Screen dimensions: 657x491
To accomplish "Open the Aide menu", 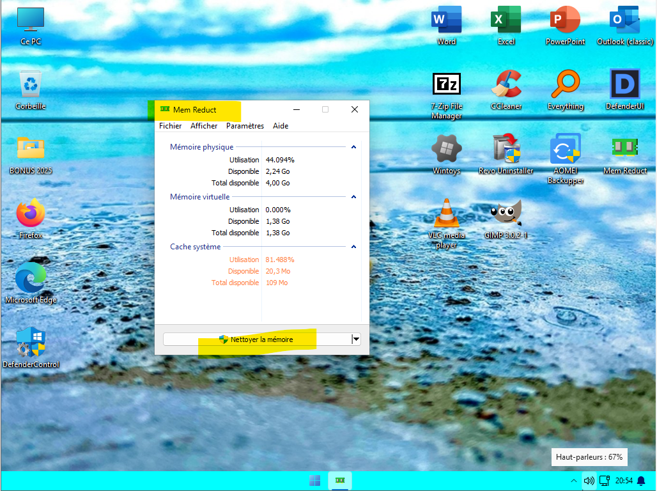I will 281,126.
